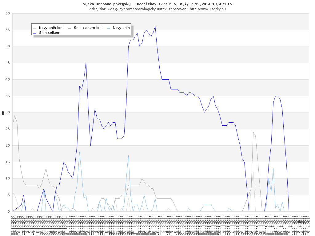Click the 'cm' y-axis label
This screenshot has width=315, height=236.
[x=3, y=112]
